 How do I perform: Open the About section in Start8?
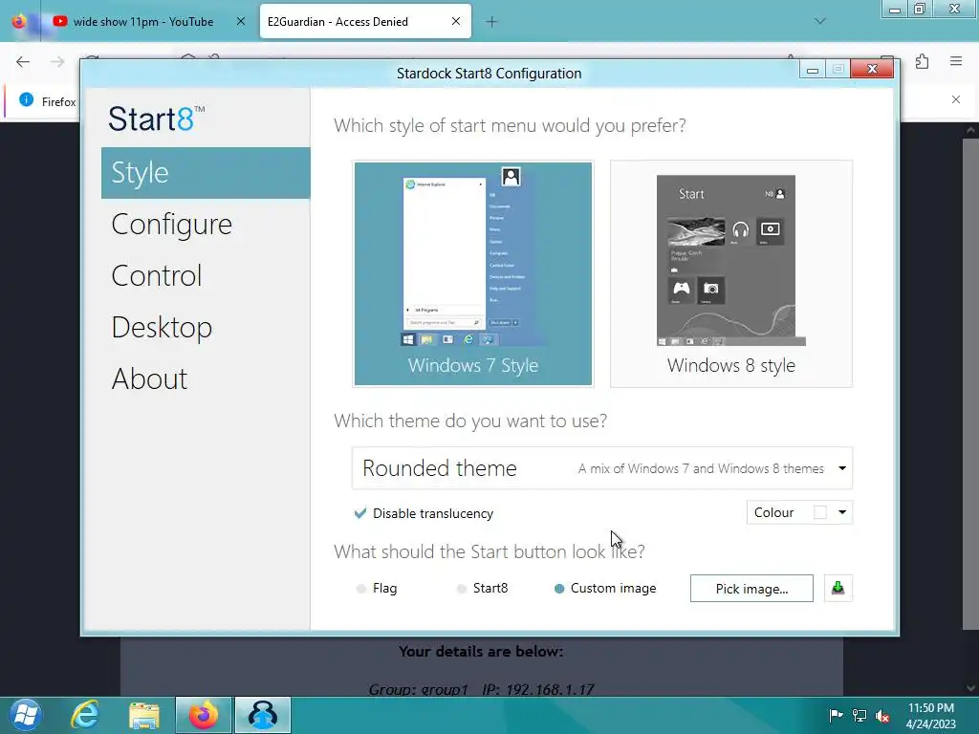[x=149, y=378]
